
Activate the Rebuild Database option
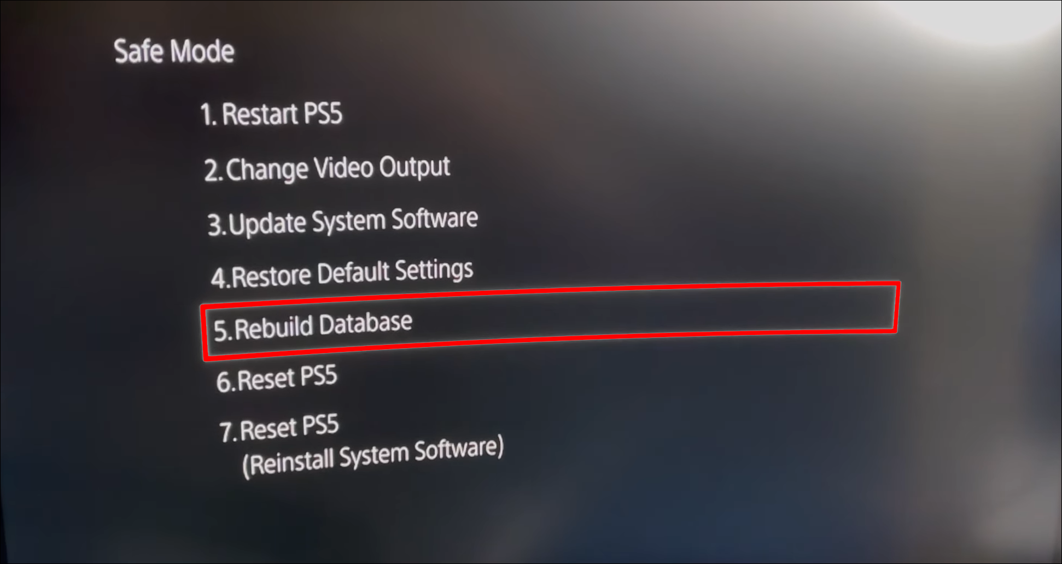(313, 325)
